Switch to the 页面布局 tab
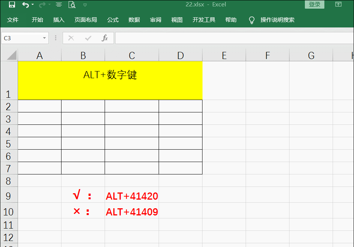Screen dimensions: 354x247 tap(86, 20)
